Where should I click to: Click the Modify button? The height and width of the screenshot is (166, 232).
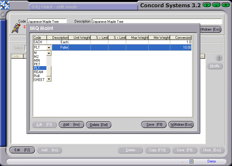[215, 66]
